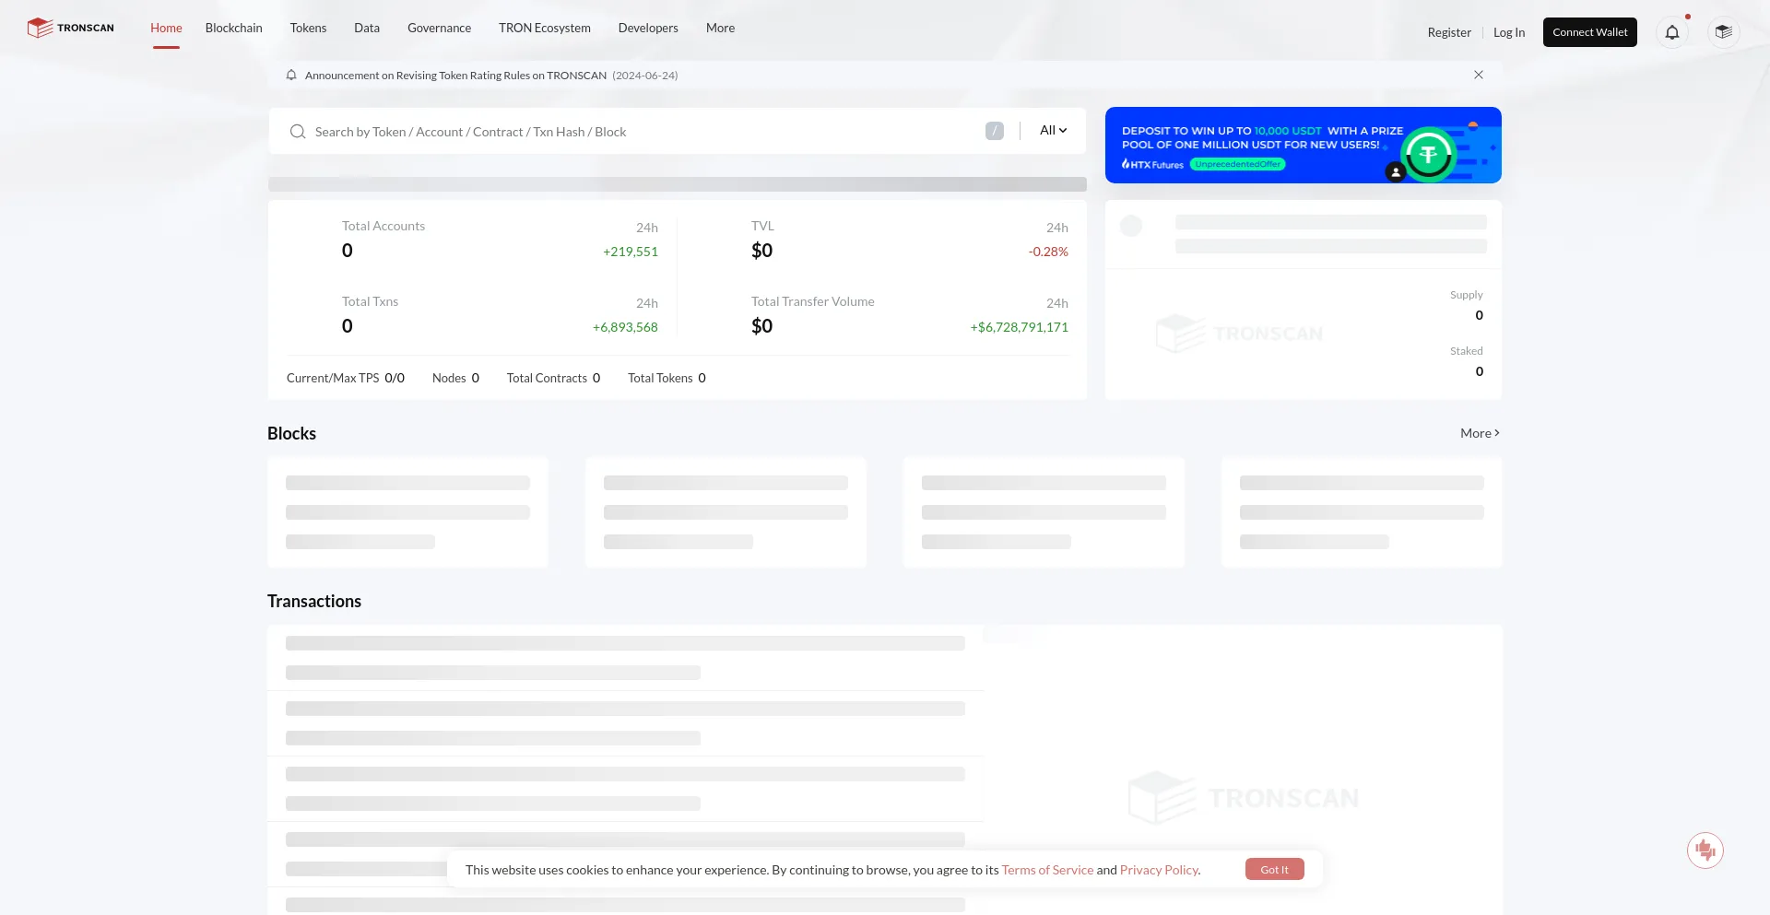Open the Governance menu
Image resolution: width=1770 pixels, height=915 pixels.
point(439,28)
